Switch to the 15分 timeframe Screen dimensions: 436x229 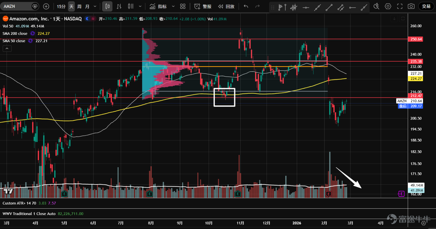click(61, 6)
